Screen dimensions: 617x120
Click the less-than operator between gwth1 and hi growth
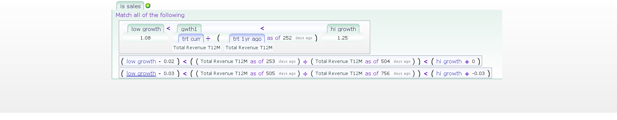click(262, 28)
